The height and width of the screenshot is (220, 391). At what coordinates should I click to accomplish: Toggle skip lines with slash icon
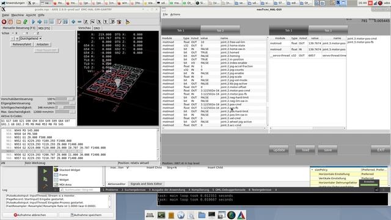59,22
